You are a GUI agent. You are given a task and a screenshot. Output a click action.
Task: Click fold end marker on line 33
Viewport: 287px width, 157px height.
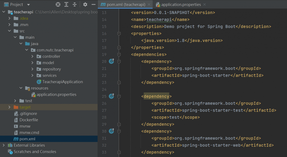[x=119, y=152]
